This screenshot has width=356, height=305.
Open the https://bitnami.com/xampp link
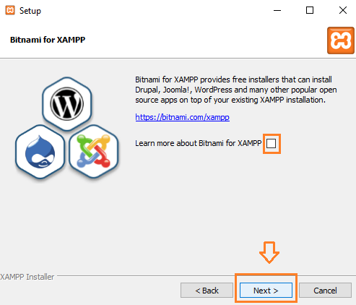(x=182, y=117)
